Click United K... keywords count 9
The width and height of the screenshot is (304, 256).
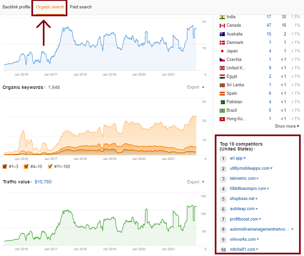(x=270, y=68)
